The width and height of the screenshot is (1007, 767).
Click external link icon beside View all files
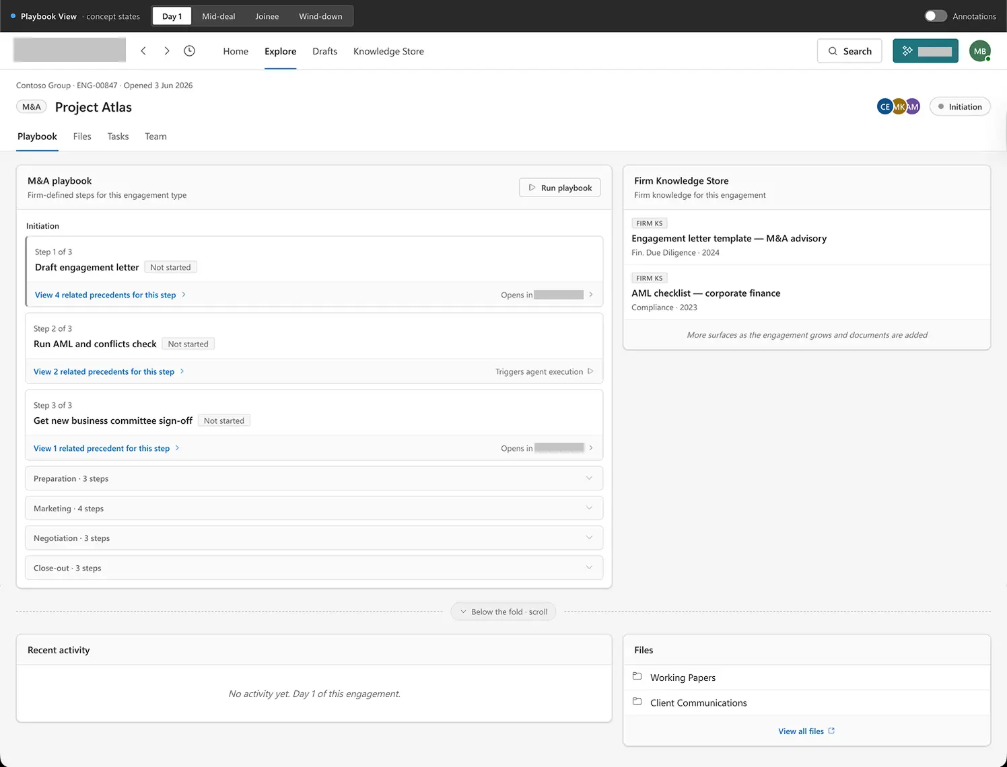point(831,731)
